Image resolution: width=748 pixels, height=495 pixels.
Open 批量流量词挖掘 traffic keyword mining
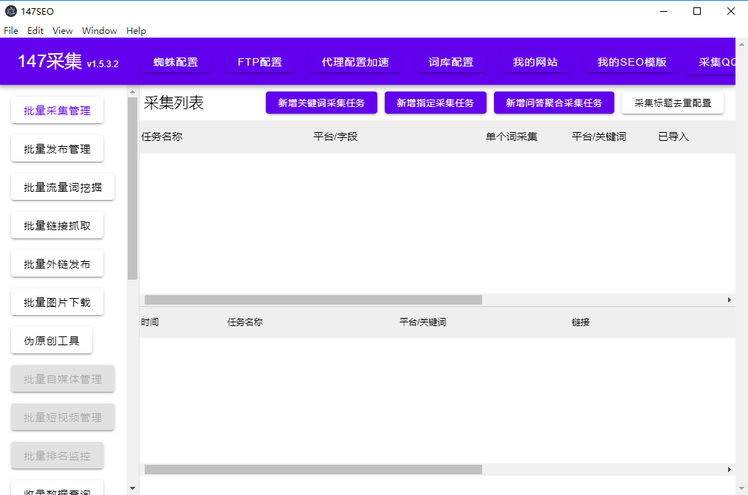(x=62, y=187)
